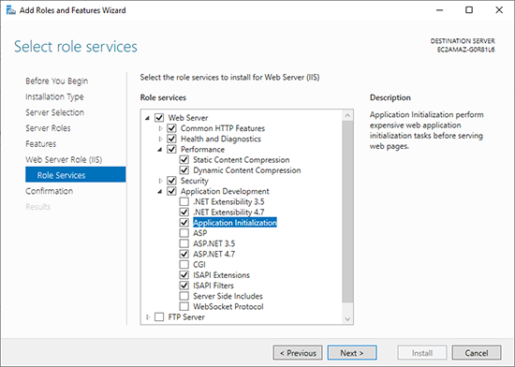Screen dimensions: 515x367
Task: Close the Add Roles and Features Wizard
Action: point(499,10)
